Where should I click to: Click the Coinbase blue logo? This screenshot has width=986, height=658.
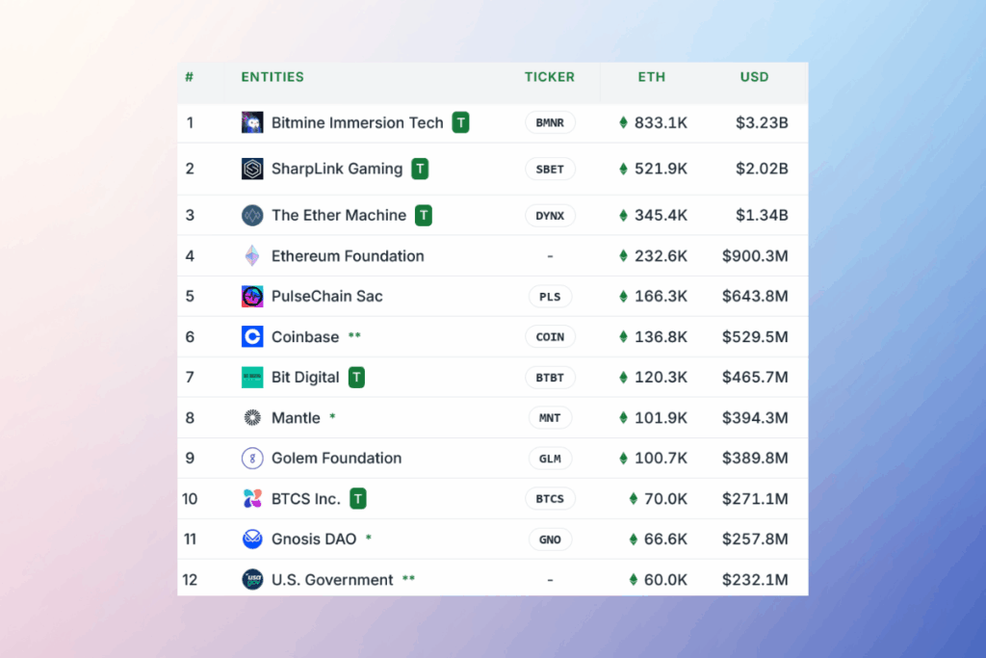click(251, 336)
